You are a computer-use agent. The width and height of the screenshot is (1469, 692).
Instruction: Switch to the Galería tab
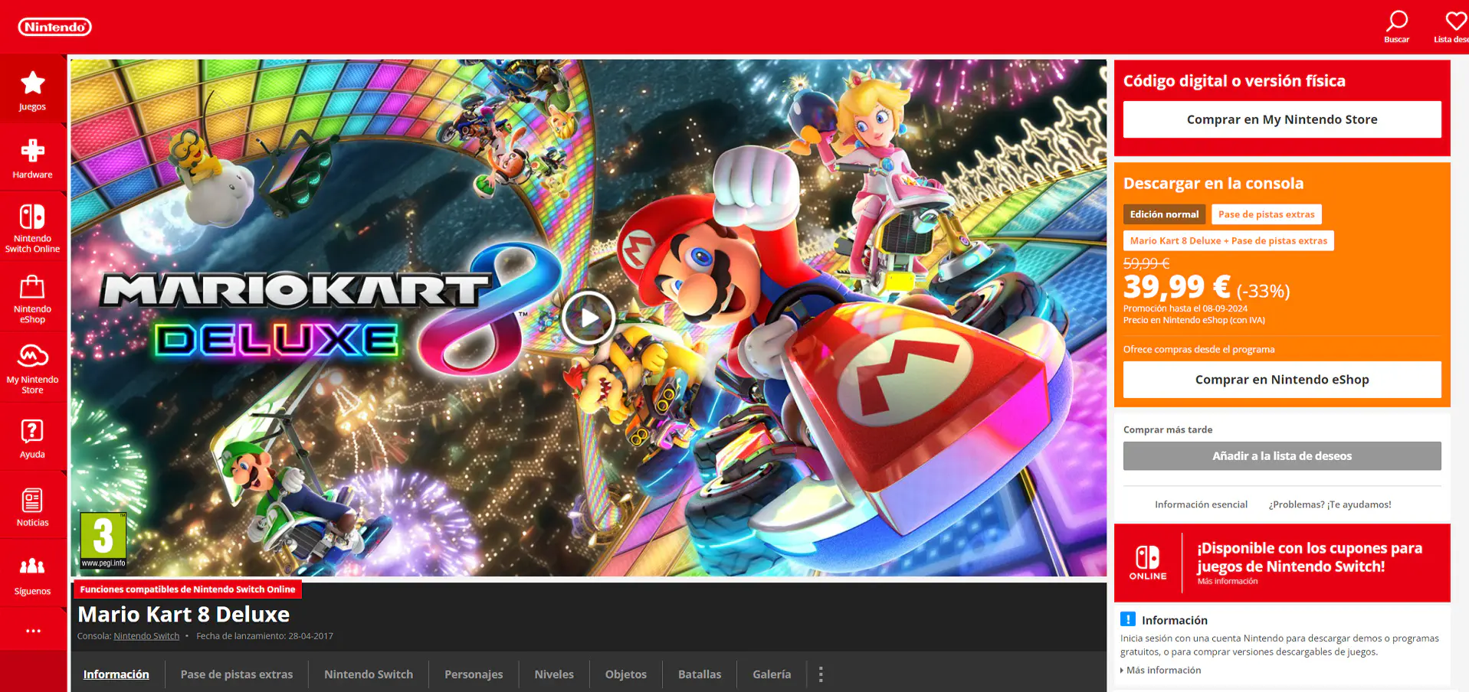(772, 674)
